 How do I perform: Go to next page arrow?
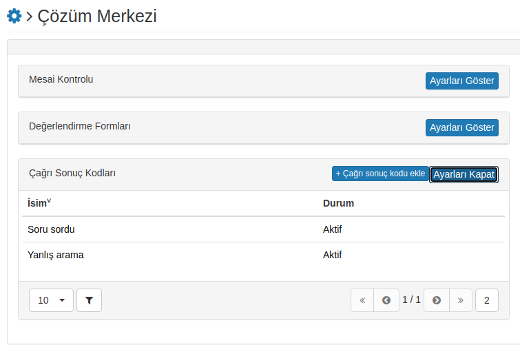pyautogui.click(x=437, y=300)
